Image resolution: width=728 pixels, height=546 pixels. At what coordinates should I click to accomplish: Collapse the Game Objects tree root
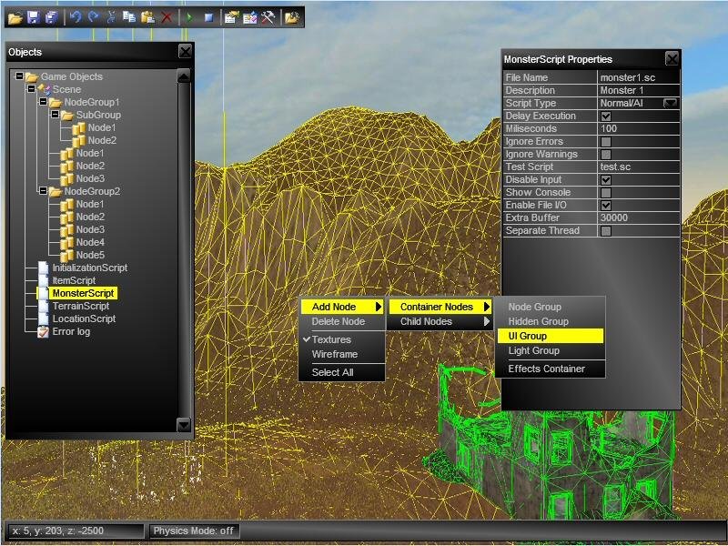[19, 76]
